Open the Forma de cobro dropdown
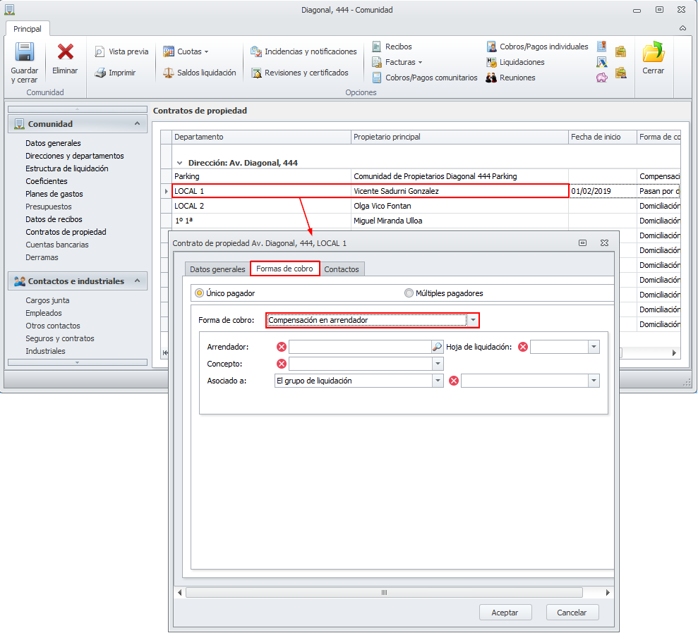The height and width of the screenshot is (633, 698). coord(474,320)
